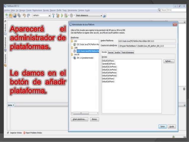This screenshot has width=189, height=142.
Task: Click the icon beside Empty datasource
Action: pos(105,15)
